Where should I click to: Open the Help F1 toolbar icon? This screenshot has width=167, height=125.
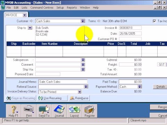coord(14,111)
